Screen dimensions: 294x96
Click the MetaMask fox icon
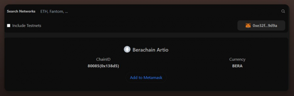[248, 25]
